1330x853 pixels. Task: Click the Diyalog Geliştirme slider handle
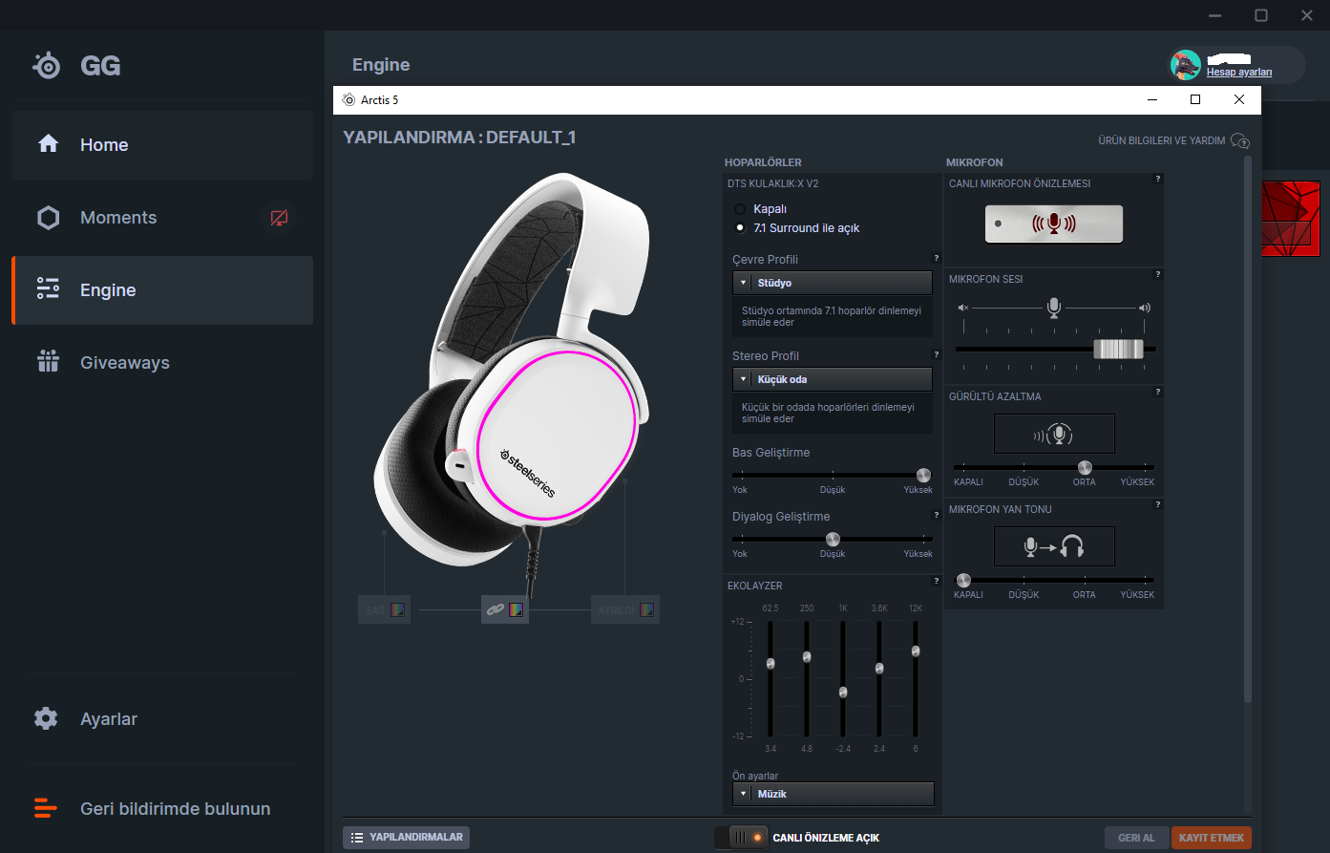coord(833,539)
